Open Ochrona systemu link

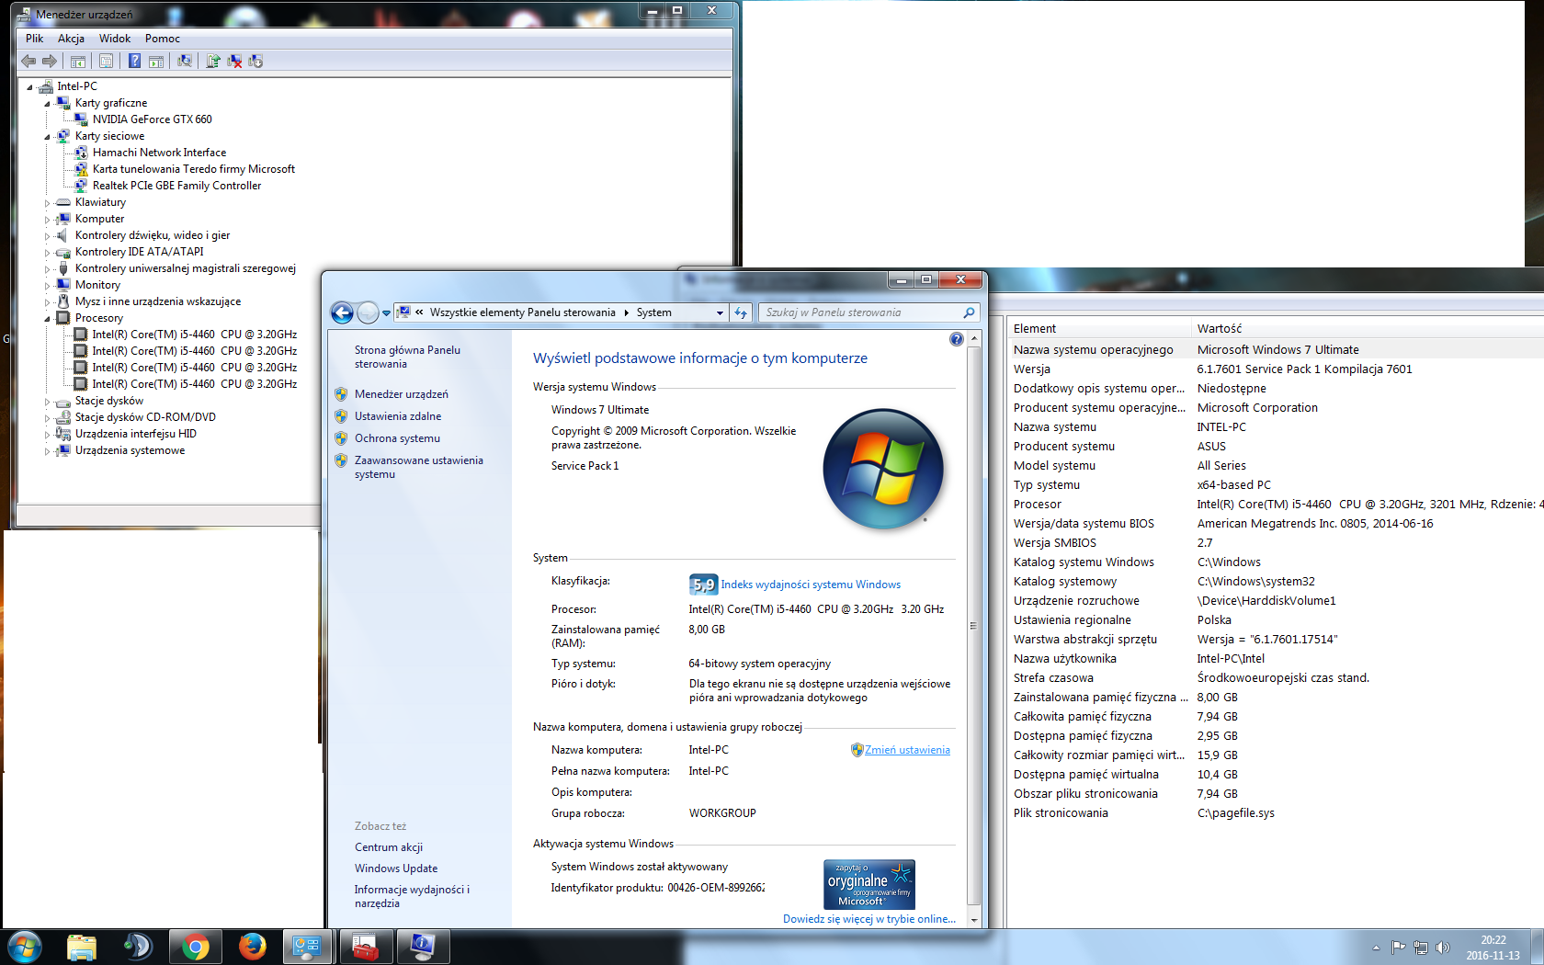tap(397, 438)
